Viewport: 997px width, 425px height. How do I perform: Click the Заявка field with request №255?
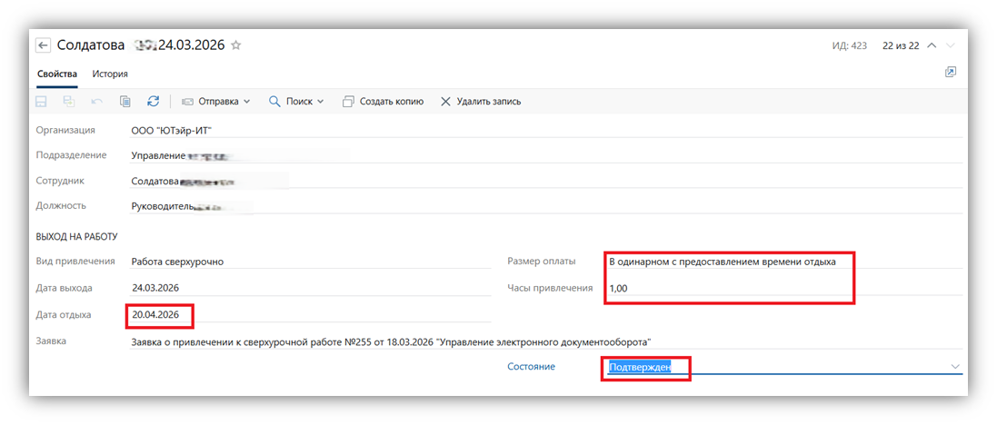point(391,341)
